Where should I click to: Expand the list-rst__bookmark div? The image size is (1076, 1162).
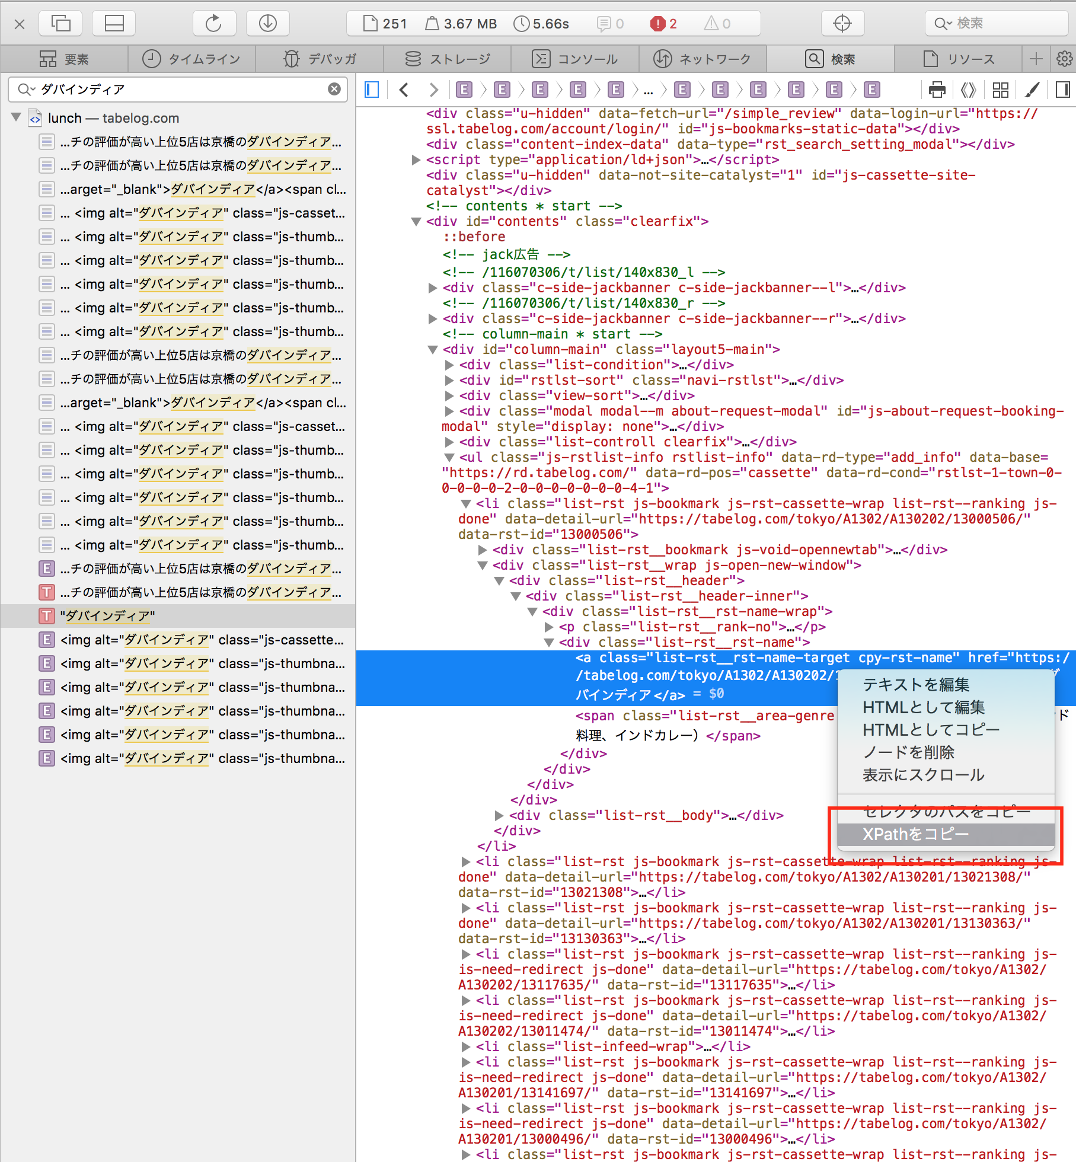pyautogui.click(x=483, y=550)
